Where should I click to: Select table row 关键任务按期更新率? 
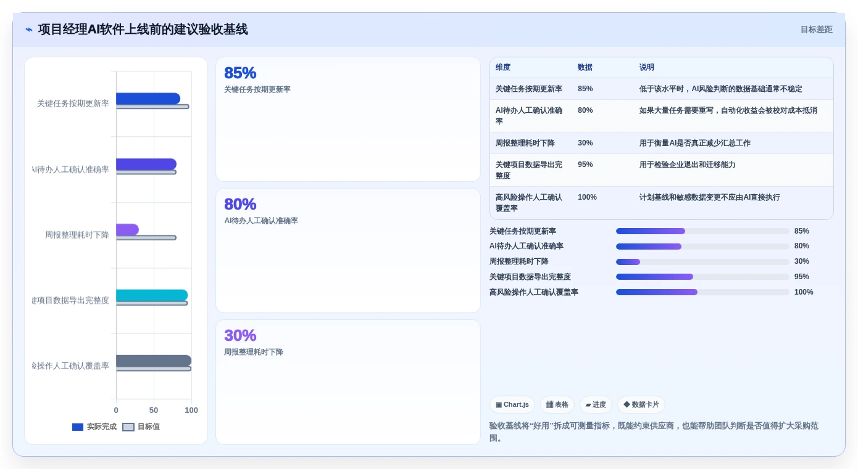pyautogui.click(x=662, y=89)
